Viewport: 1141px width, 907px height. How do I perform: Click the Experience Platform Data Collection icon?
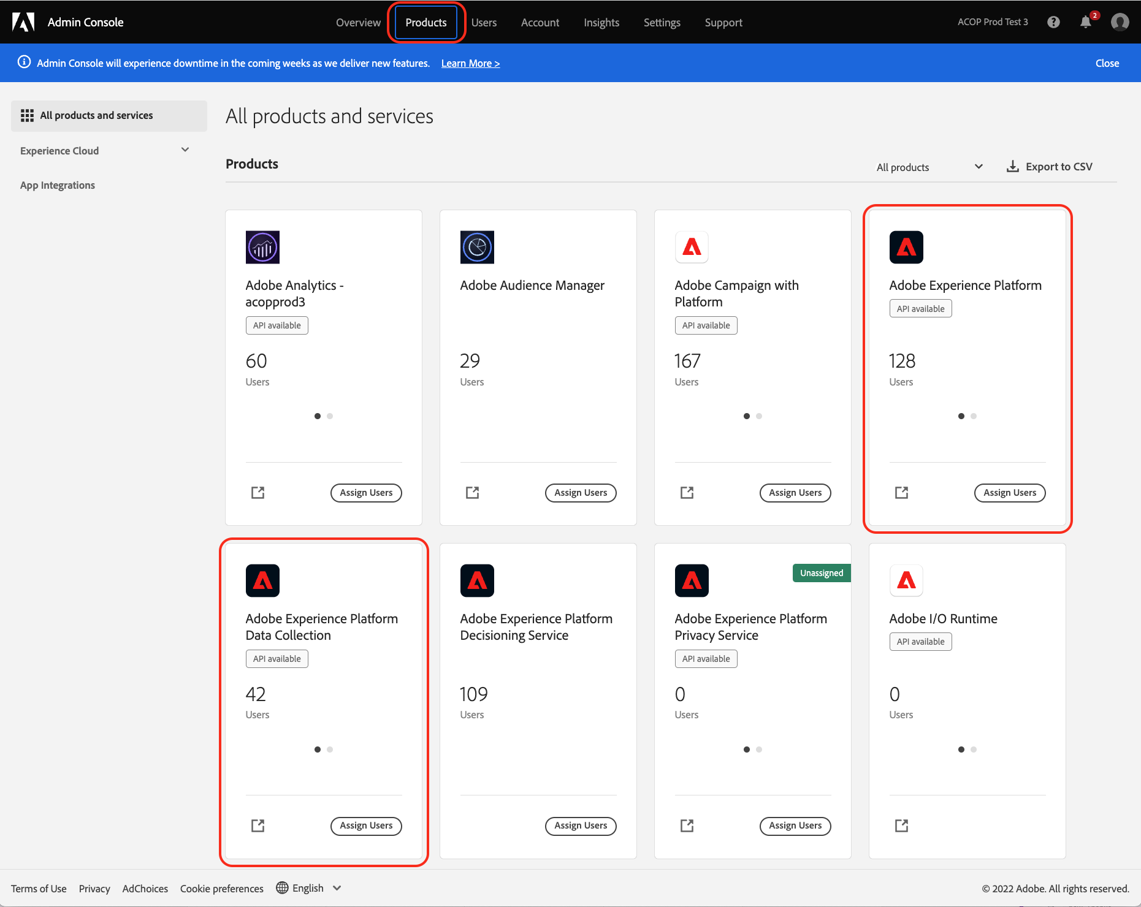click(x=262, y=580)
